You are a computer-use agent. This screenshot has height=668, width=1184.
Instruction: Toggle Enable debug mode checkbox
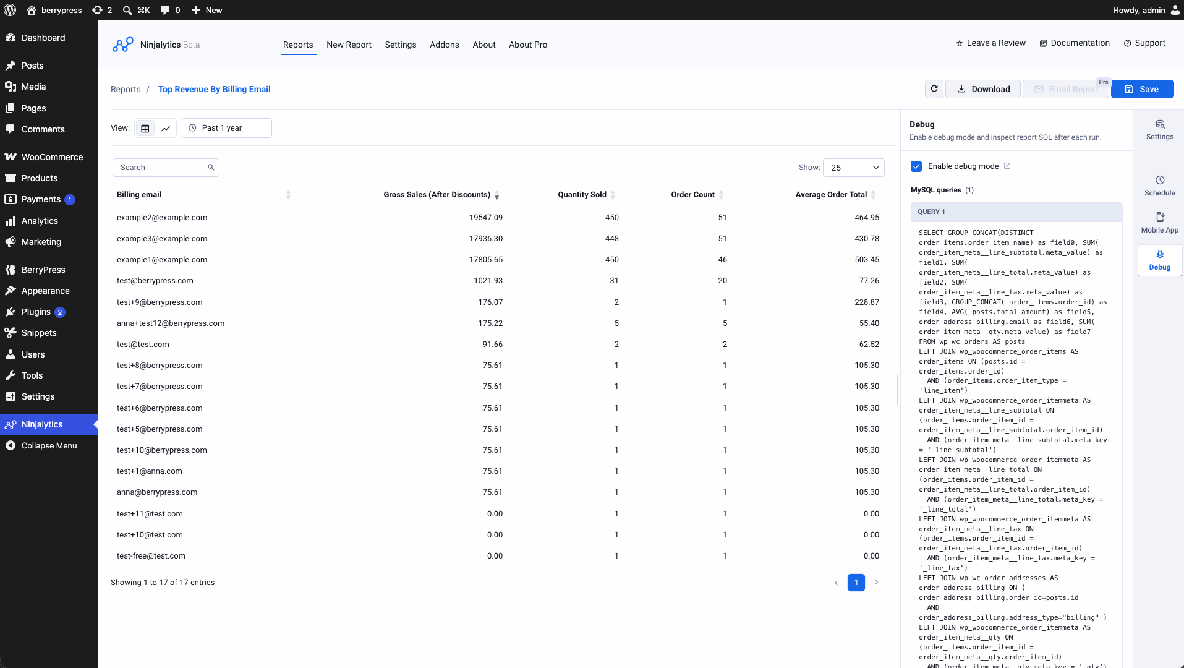916,166
